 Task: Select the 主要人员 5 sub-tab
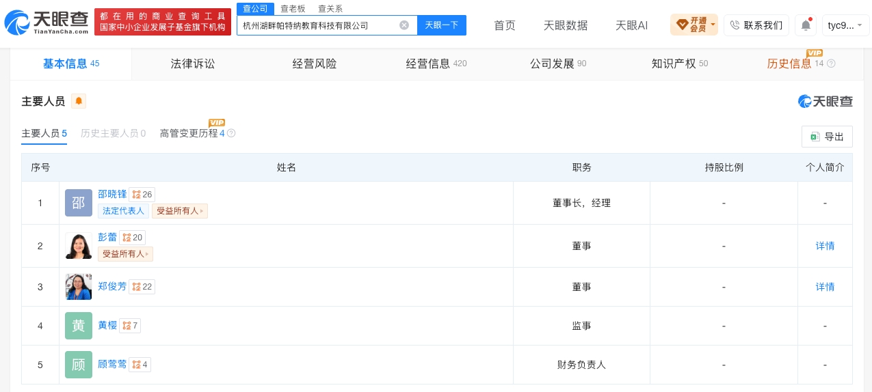(44, 133)
